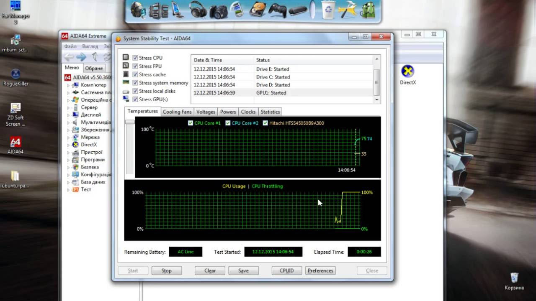Click log list scroll up arrow
This screenshot has height=301, width=536.
click(377, 59)
